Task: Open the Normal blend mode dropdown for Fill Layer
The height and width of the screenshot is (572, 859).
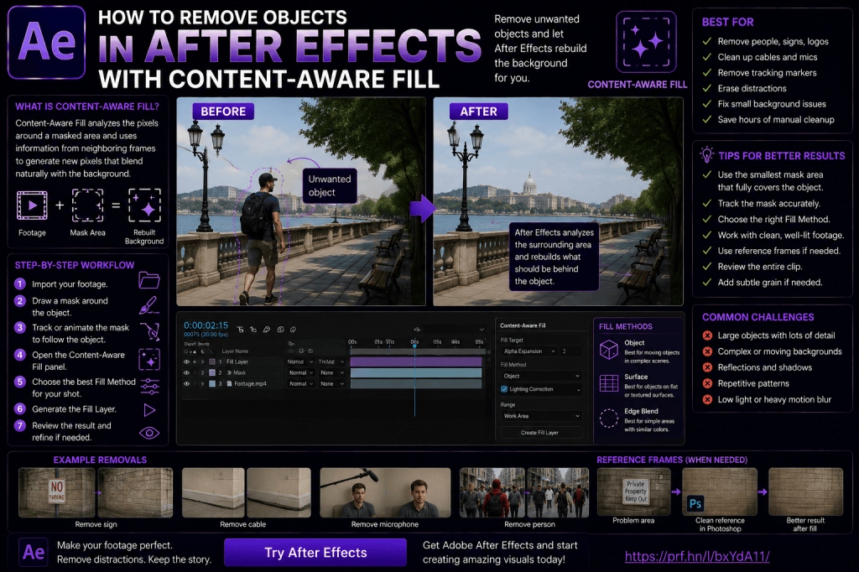Action: pos(300,361)
